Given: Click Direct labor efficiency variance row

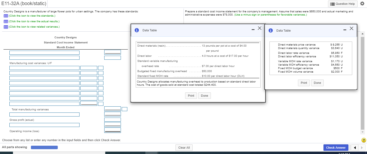Looking at the screenshot, I should 310,56.
